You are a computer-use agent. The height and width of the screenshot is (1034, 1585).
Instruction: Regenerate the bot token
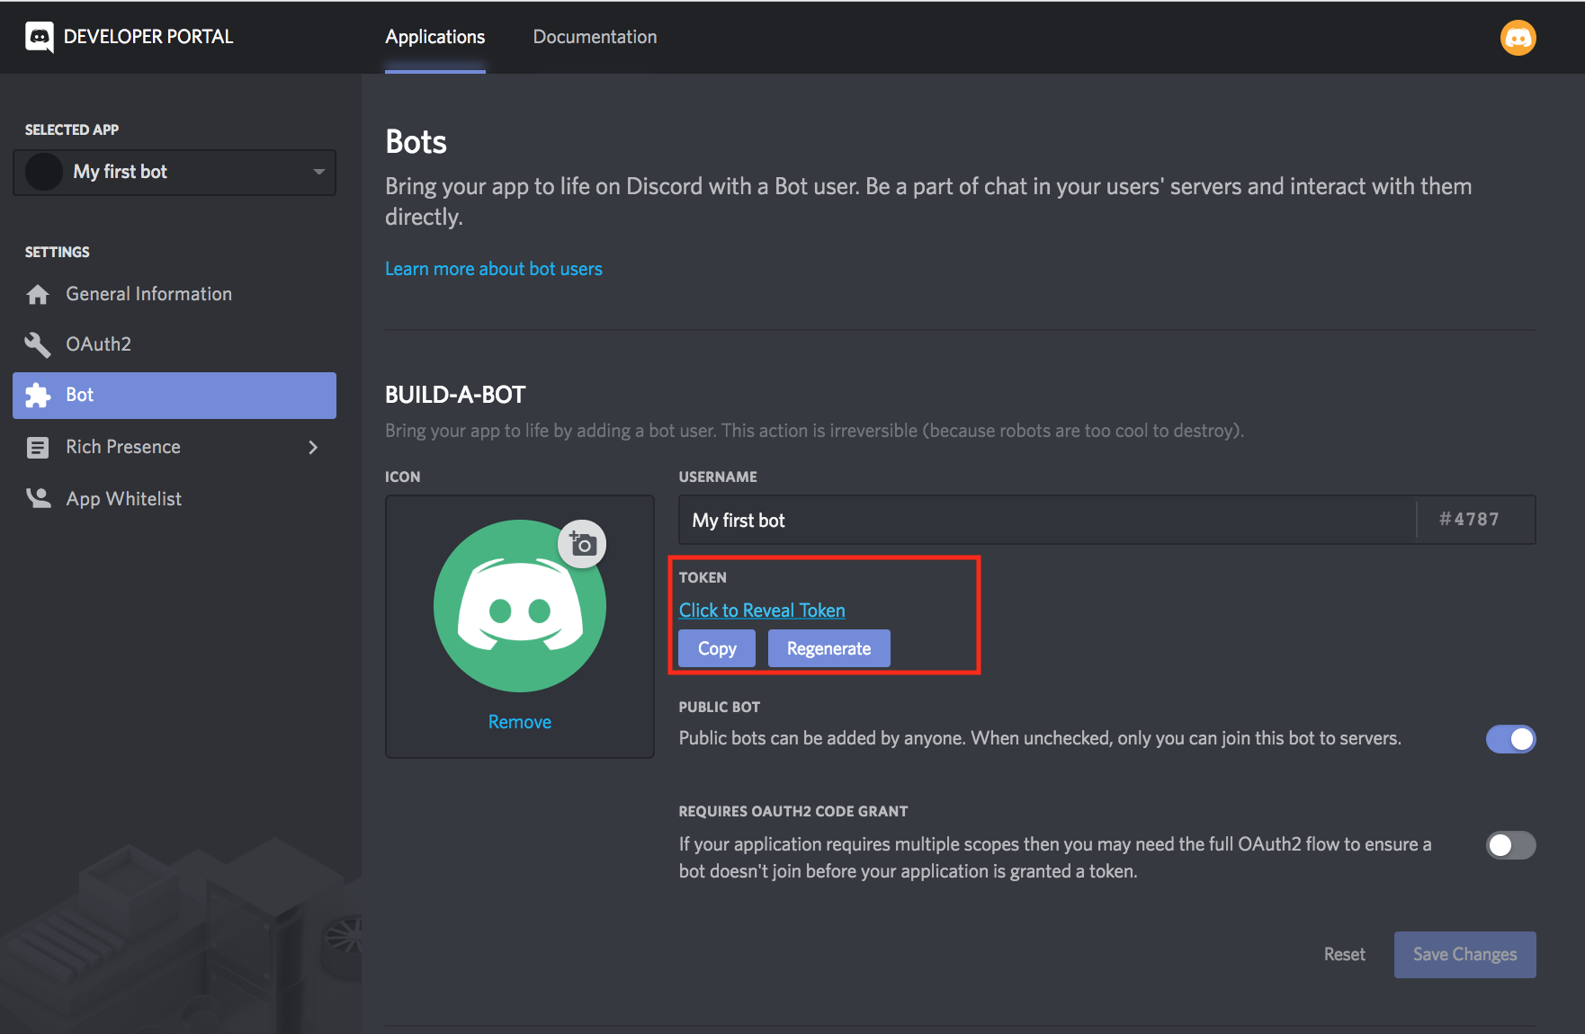(828, 648)
